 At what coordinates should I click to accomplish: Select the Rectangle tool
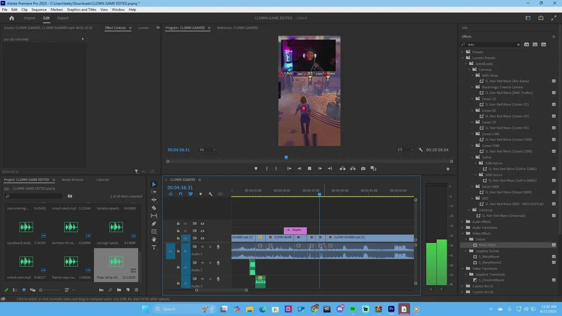click(x=154, y=232)
